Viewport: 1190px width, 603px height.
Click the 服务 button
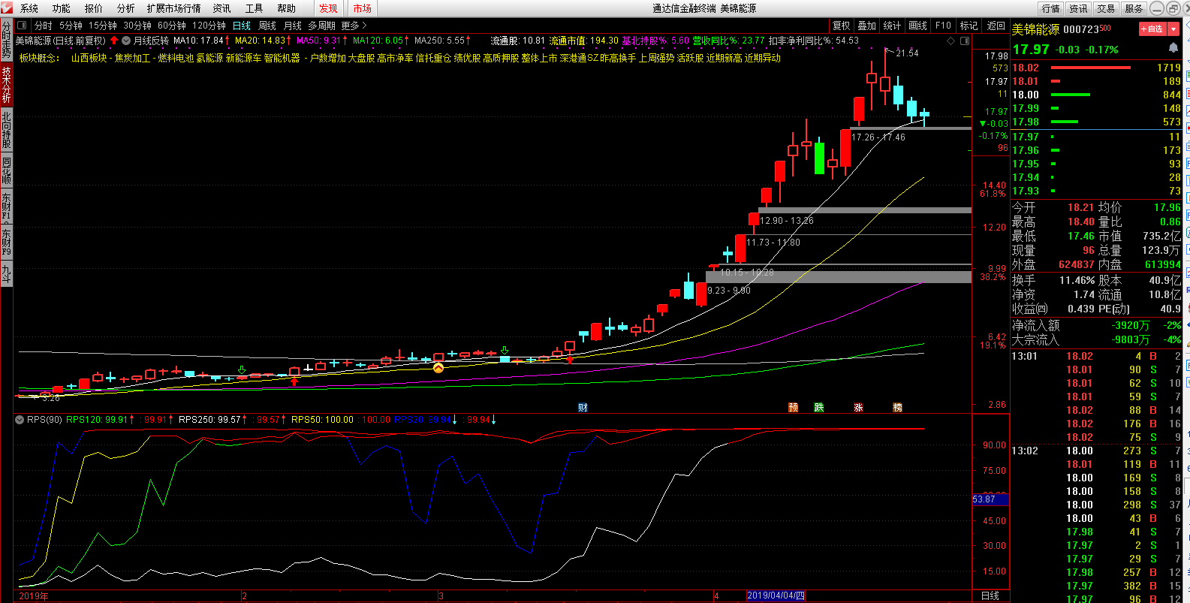(x=1134, y=8)
